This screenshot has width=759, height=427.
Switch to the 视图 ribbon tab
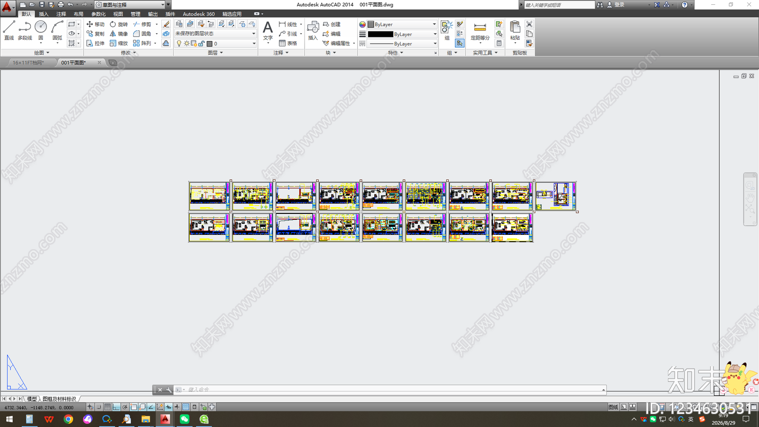[x=118, y=14]
